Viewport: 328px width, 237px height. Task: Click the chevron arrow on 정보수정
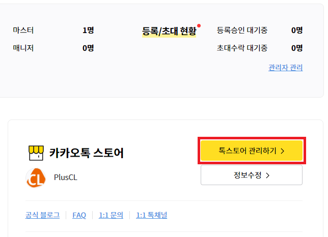pos(267,175)
